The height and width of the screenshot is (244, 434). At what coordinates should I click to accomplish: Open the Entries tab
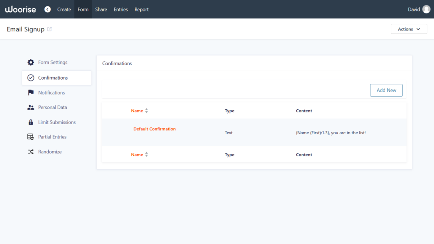(x=120, y=9)
